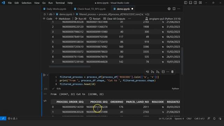Click REGDATE2 column header
The image size is (224, 126).
(x=174, y=102)
